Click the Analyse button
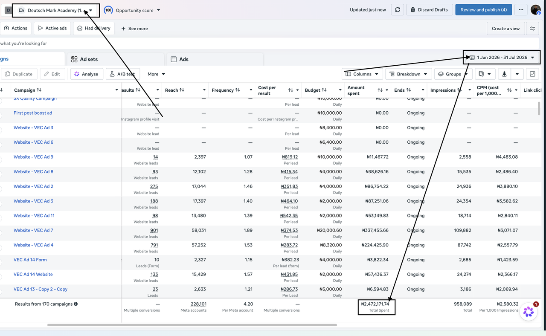 coord(87,74)
